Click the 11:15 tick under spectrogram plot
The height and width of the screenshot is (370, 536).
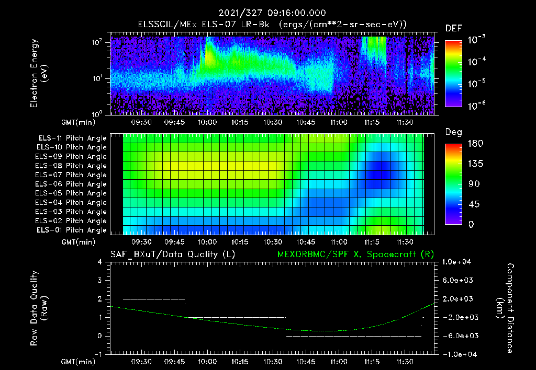coord(372,122)
